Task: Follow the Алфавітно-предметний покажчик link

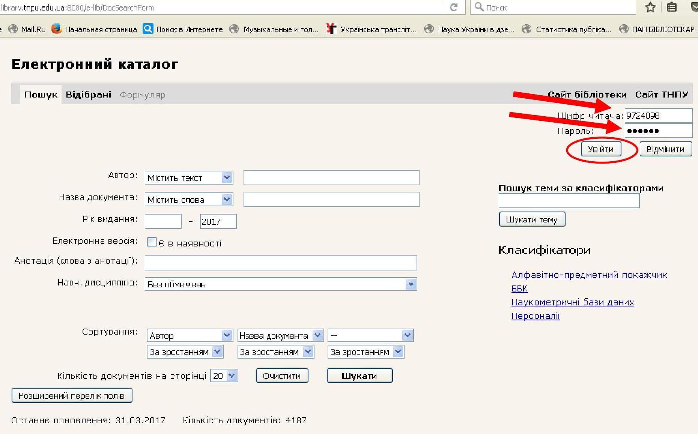Action: pyautogui.click(x=589, y=275)
